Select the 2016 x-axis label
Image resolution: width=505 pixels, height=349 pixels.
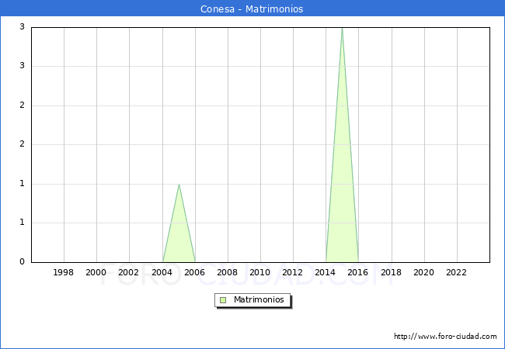[x=358, y=272]
